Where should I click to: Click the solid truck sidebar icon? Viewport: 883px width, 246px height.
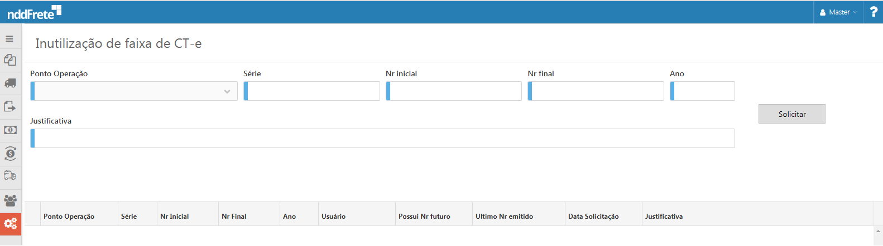pos(10,83)
